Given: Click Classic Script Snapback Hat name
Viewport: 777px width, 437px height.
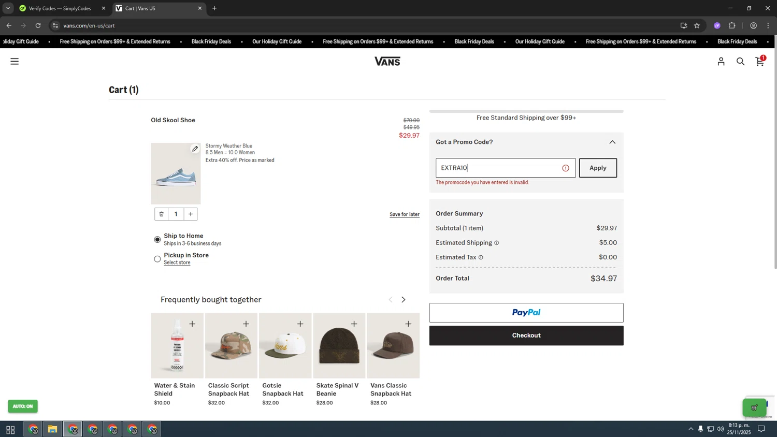Looking at the screenshot, I should coord(228,389).
